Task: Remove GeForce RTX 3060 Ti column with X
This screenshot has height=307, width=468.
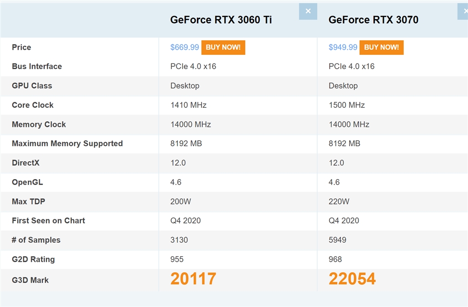Action: click(x=308, y=11)
